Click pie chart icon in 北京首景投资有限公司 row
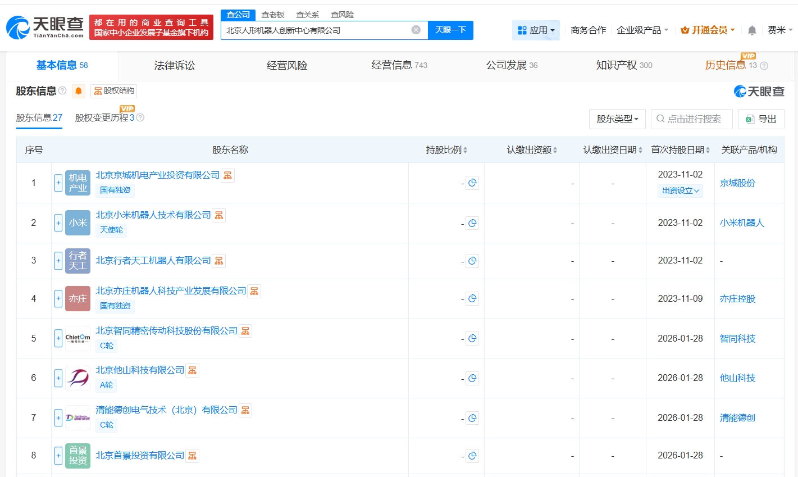 pos(472,456)
